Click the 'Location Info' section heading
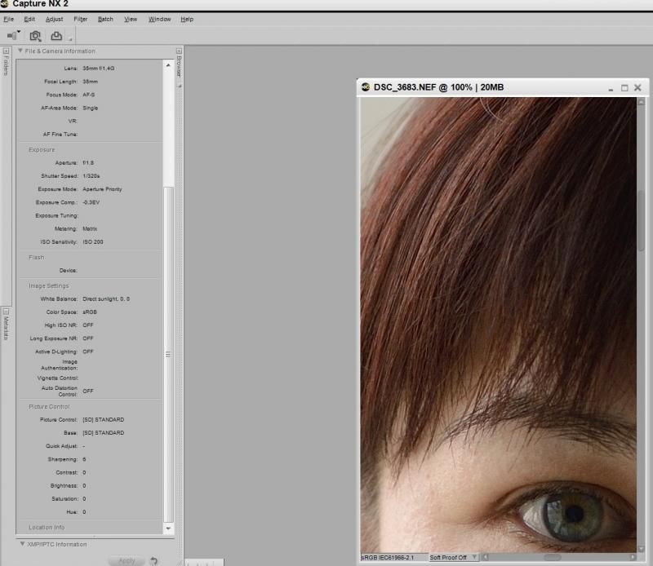 tap(47, 528)
